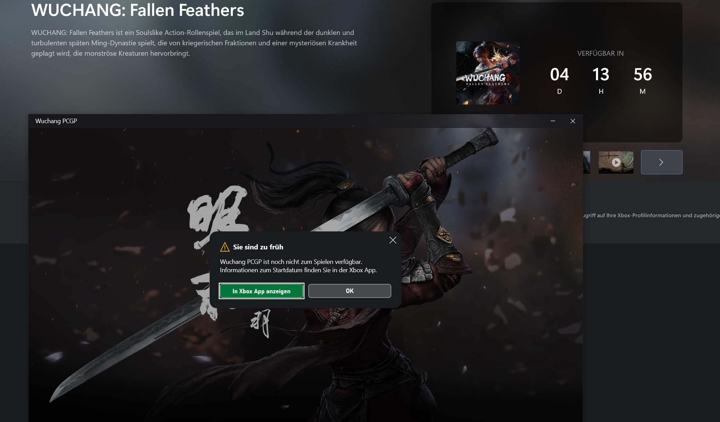Viewport: 720px width, 422px height.
Task: Show next media with the right chevron
Action: pos(661,162)
